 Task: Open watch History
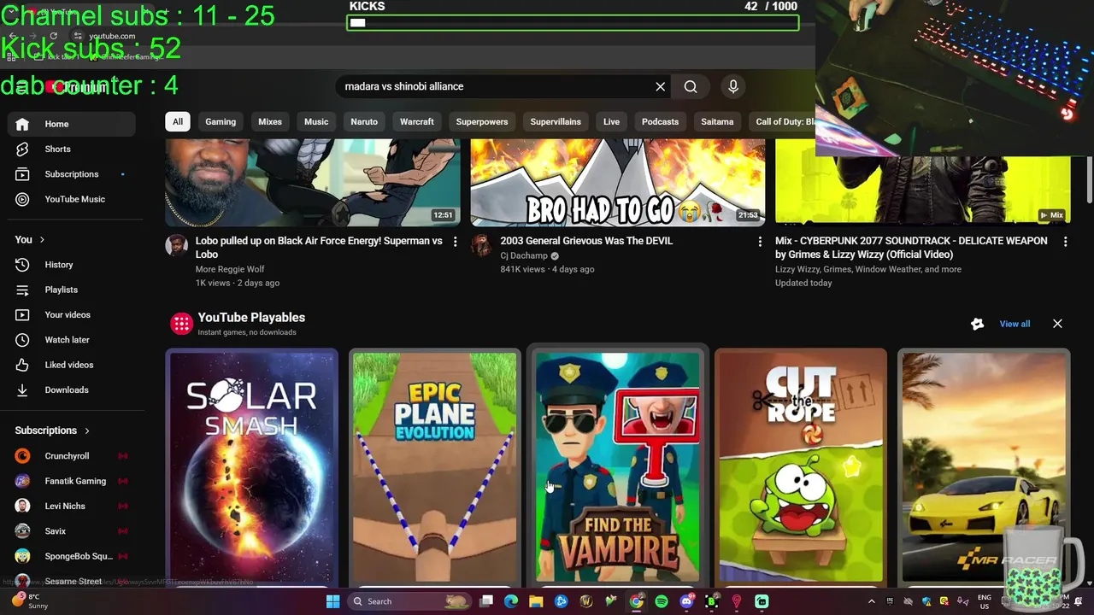pos(72,265)
